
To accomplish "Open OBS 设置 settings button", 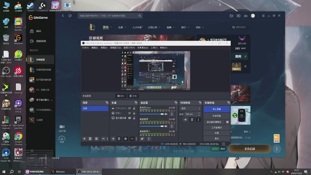I will (217, 133).
